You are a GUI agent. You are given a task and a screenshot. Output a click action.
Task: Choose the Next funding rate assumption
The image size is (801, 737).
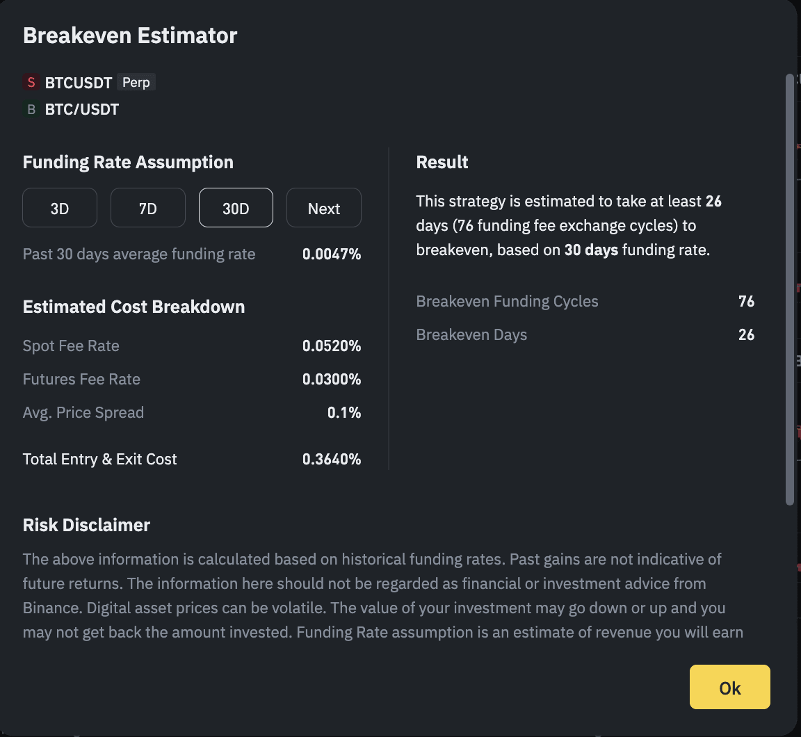(x=324, y=208)
